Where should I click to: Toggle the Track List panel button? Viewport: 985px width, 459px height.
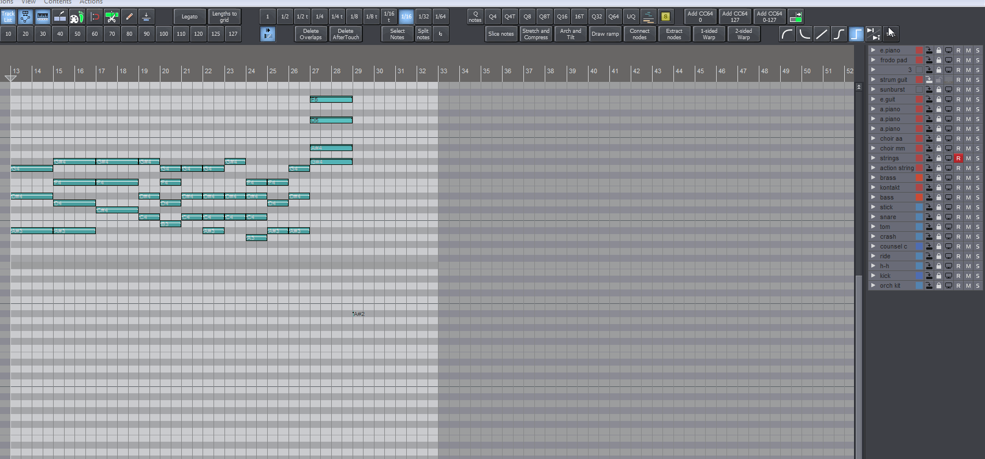(8, 17)
